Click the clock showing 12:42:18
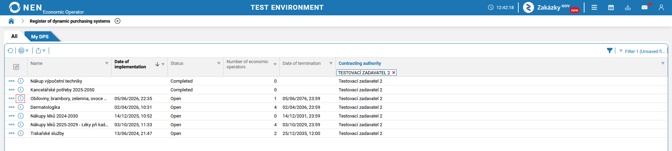This screenshot has height=151, width=672. coord(501,7)
